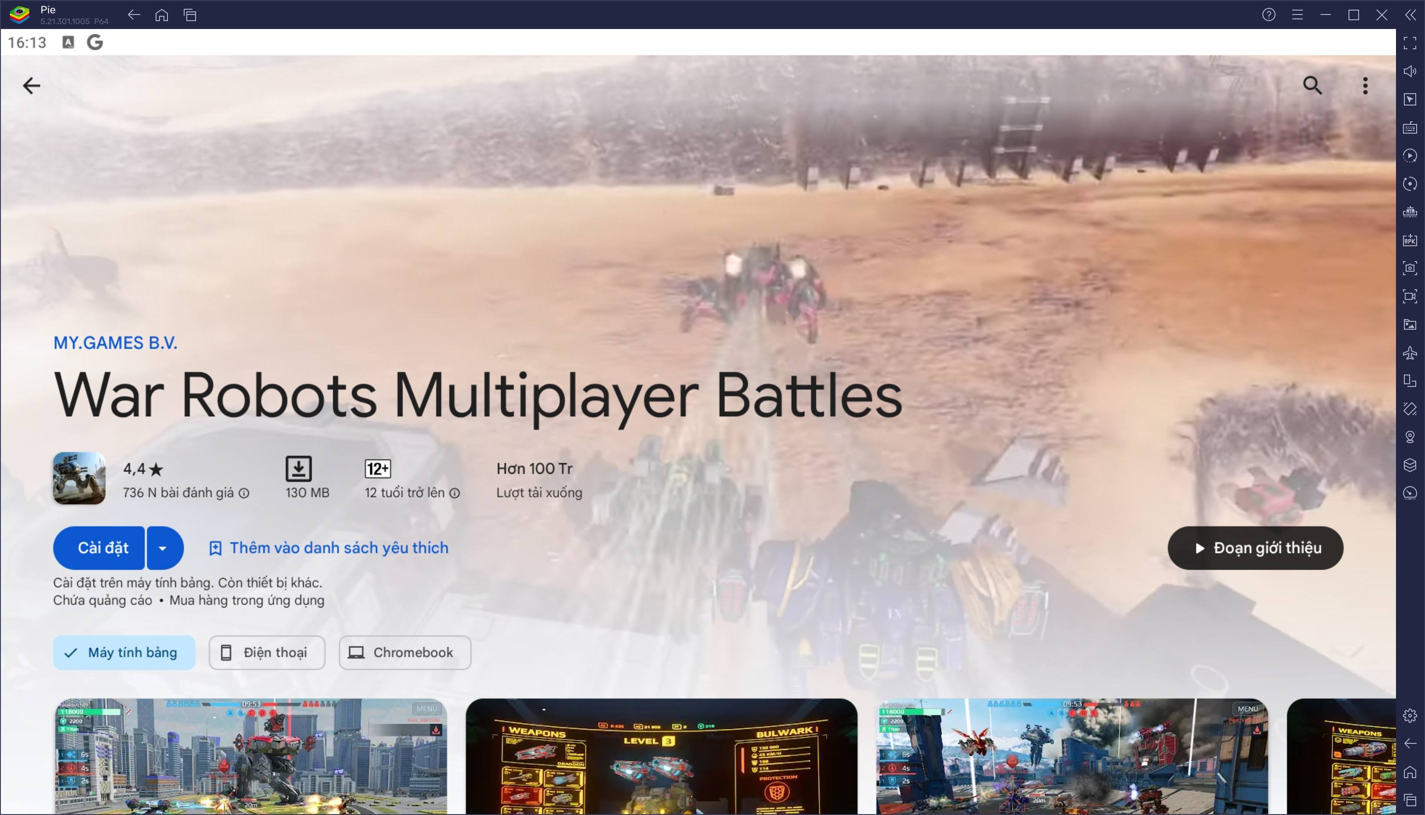
Task: Select the Điện thoại device chip
Action: coord(267,652)
